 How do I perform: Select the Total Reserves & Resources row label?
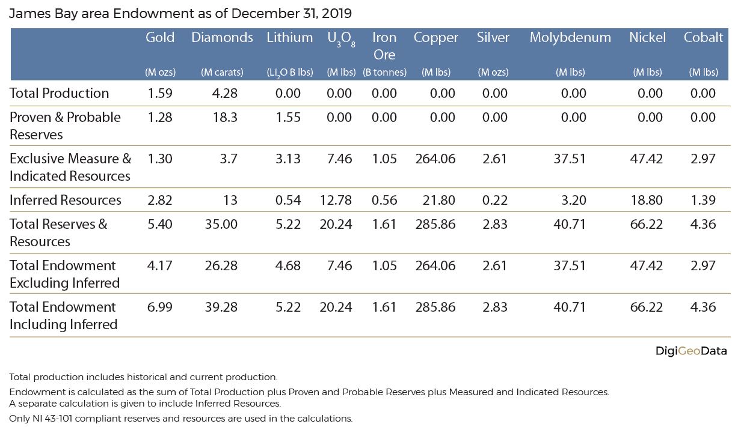click(58, 232)
